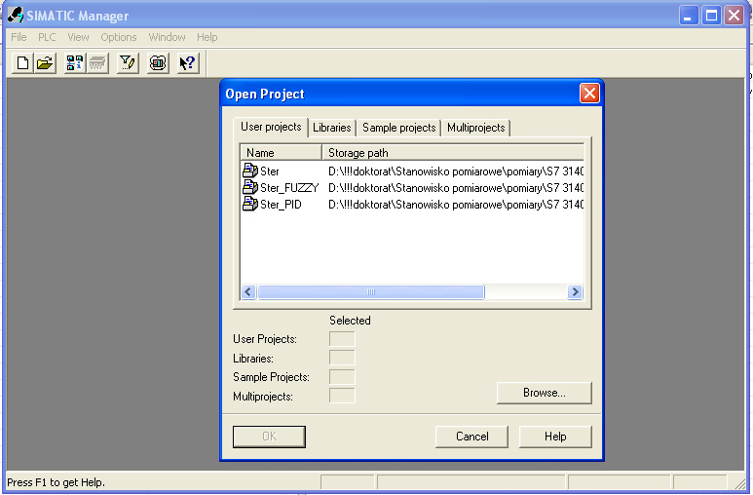The height and width of the screenshot is (495, 753).
Task: Click the dialog Help button
Action: [555, 437]
